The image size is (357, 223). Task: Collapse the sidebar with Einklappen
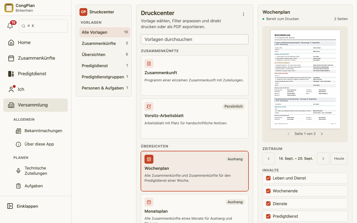35,206
